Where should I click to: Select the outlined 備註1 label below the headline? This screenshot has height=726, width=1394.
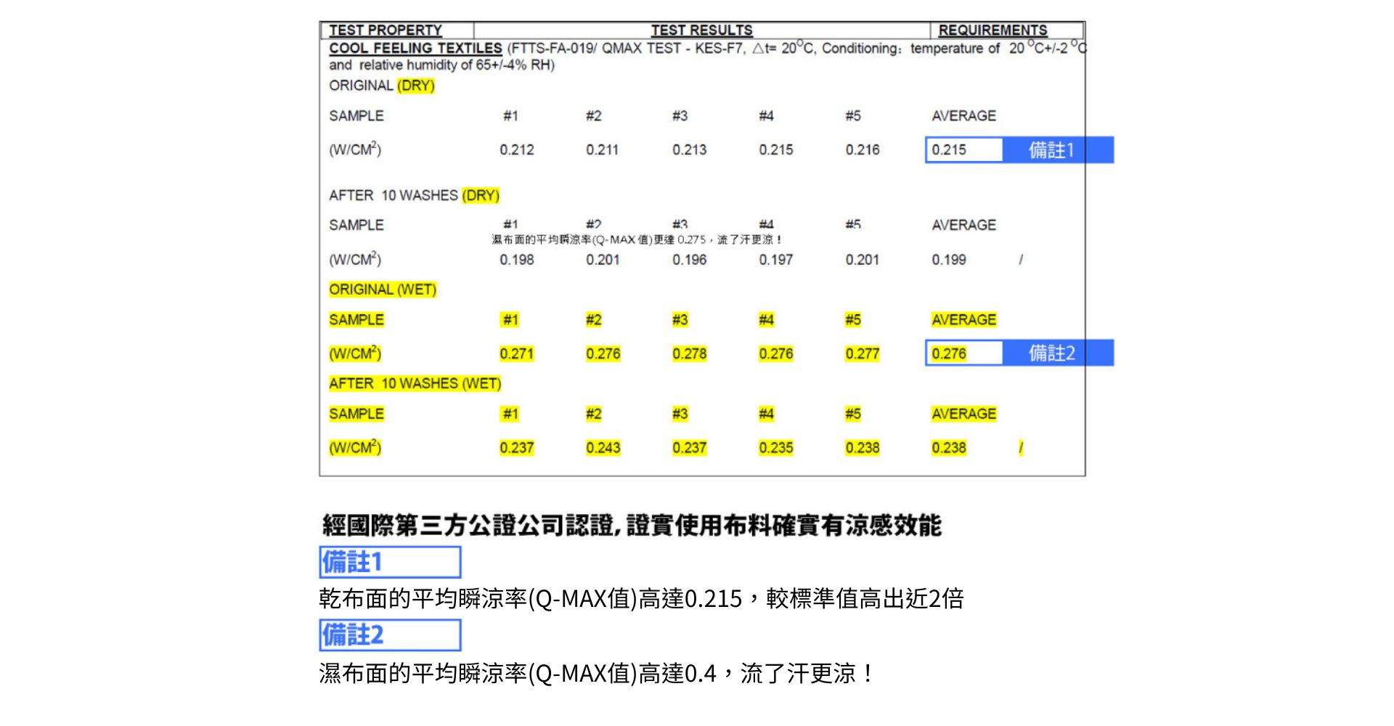(390, 563)
